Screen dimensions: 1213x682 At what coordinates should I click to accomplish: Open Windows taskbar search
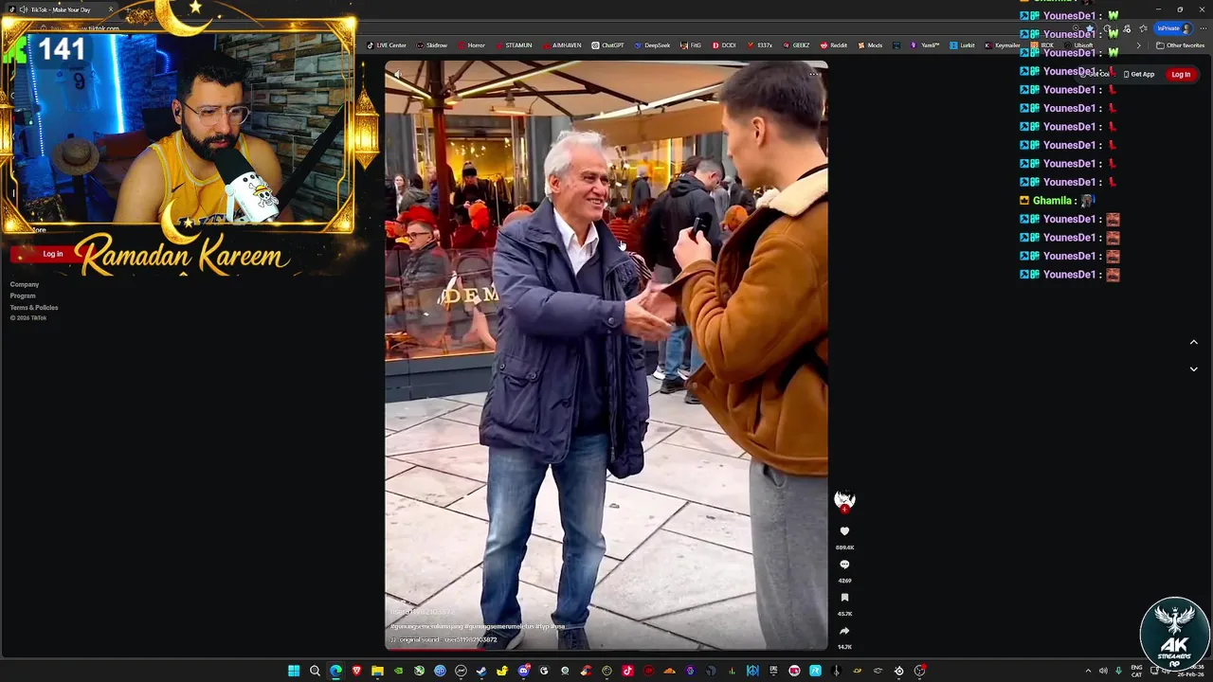click(315, 671)
